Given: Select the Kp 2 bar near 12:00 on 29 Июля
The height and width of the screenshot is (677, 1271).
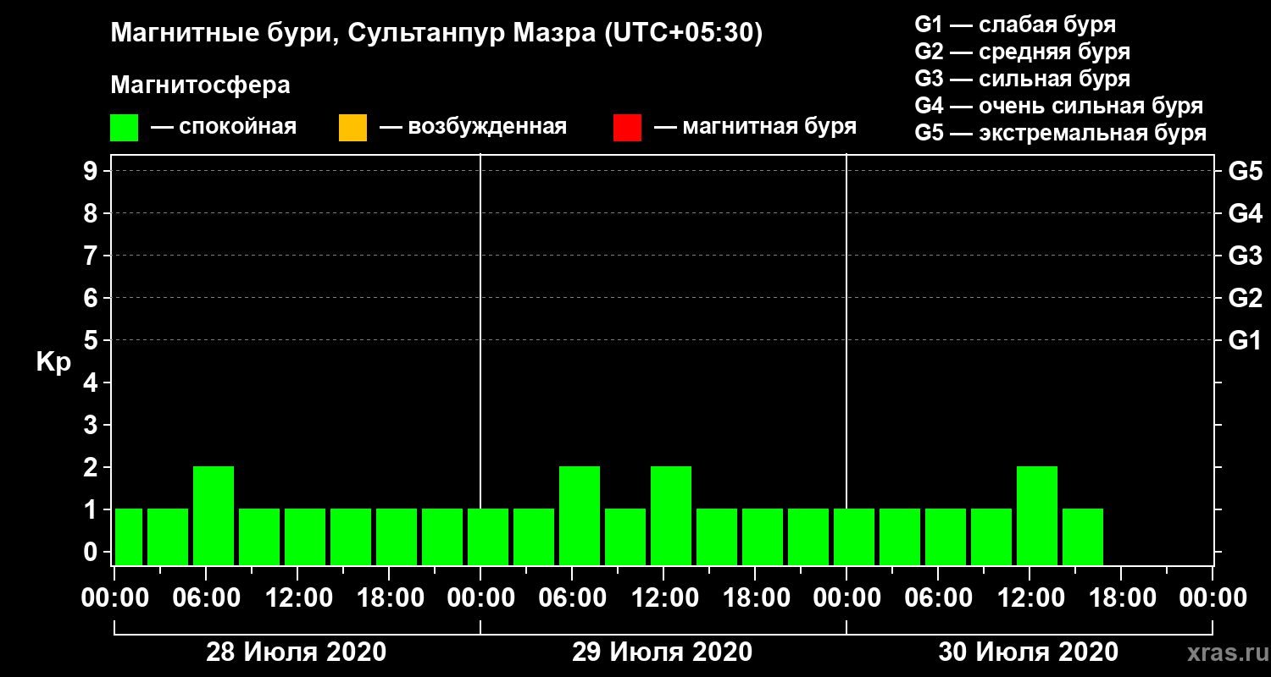Looking at the screenshot, I should coord(671,515).
